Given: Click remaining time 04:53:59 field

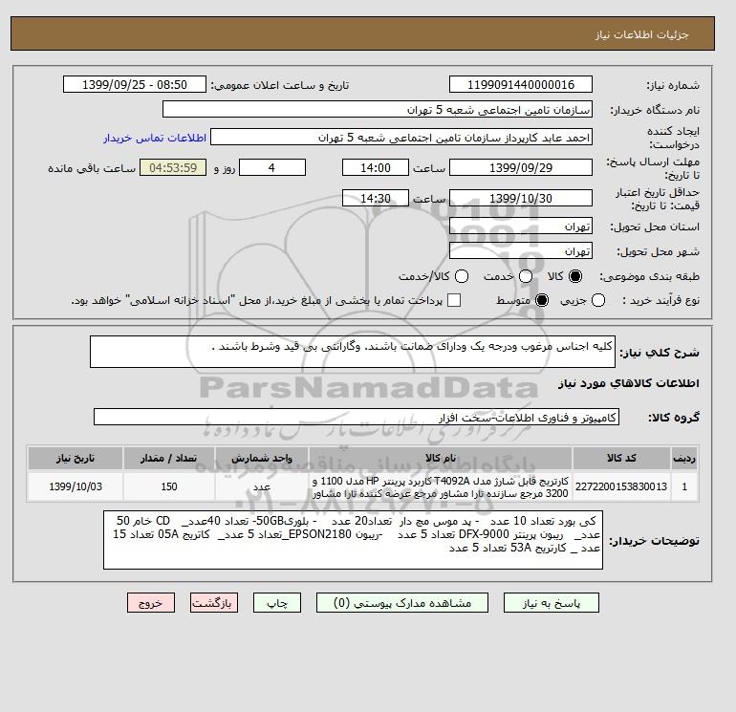Looking at the screenshot, I should point(173,167).
